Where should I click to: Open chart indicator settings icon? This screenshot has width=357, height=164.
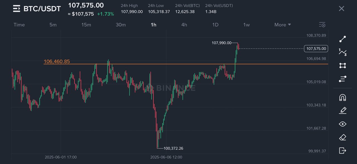[322, 25]
